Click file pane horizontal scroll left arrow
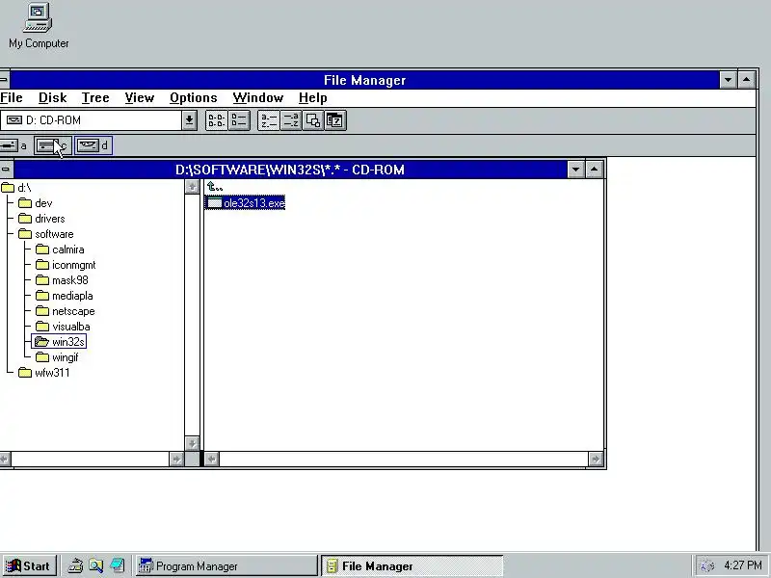The image size is (771, 578). (211, 460)
